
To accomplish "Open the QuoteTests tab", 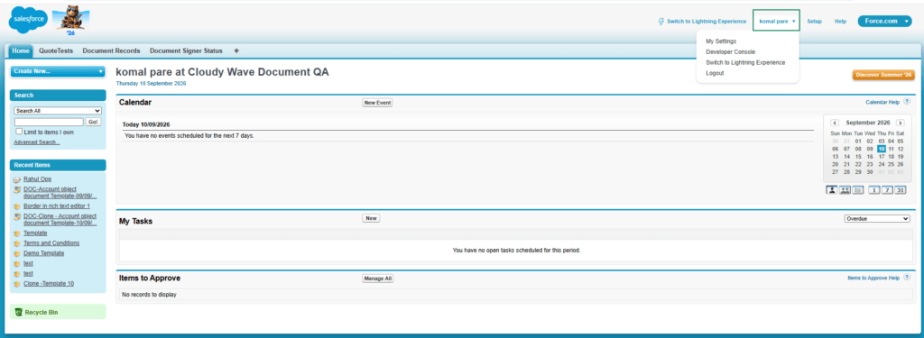I will click(56, 51).
